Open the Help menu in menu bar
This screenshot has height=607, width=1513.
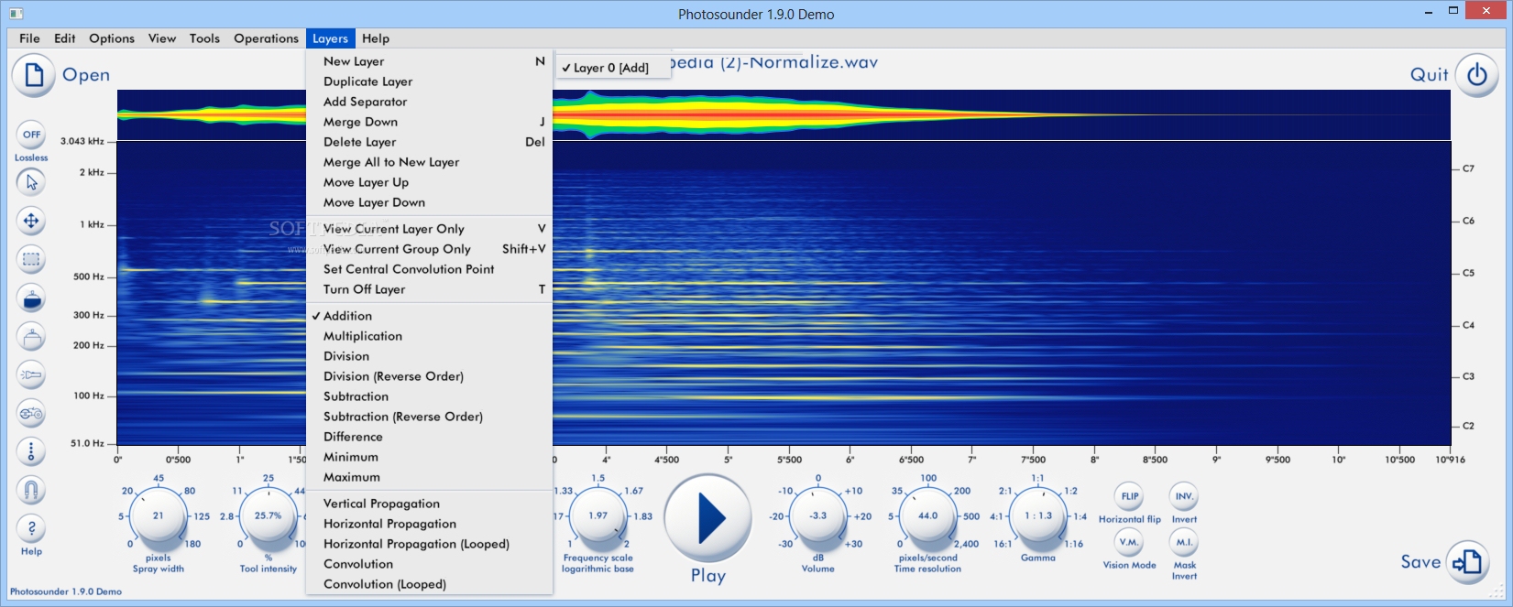376,38
